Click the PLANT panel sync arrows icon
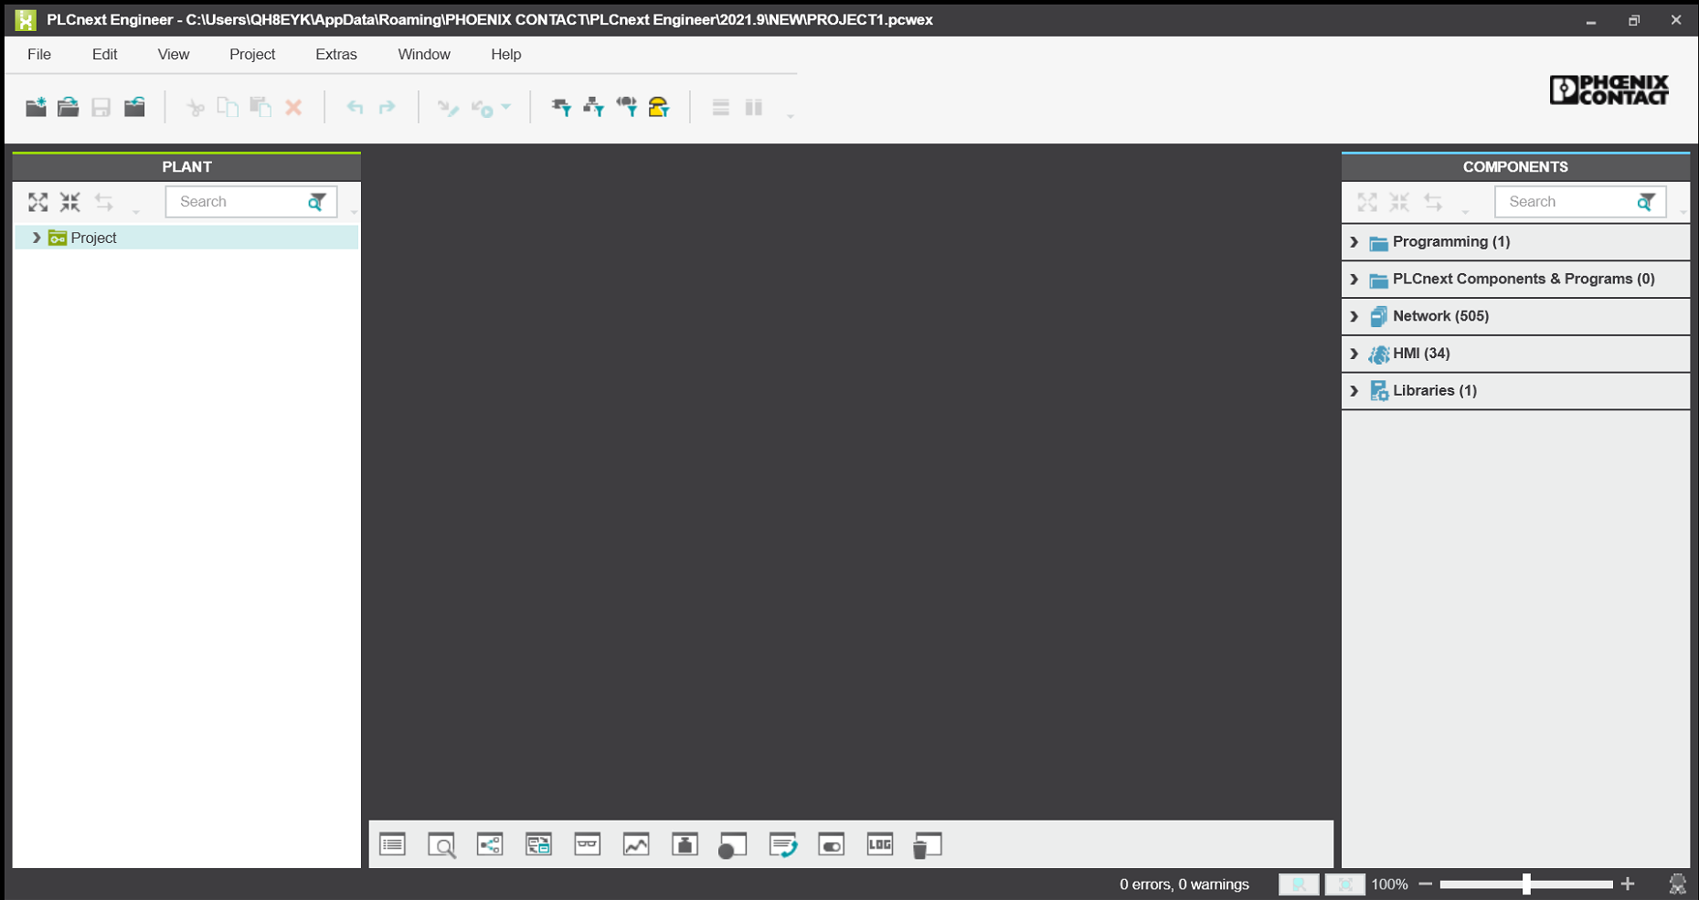 [x=104, y=202]
